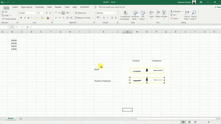Switch to Page Layout view in status bar
The image size is (221, 124).
click(189, 122)
